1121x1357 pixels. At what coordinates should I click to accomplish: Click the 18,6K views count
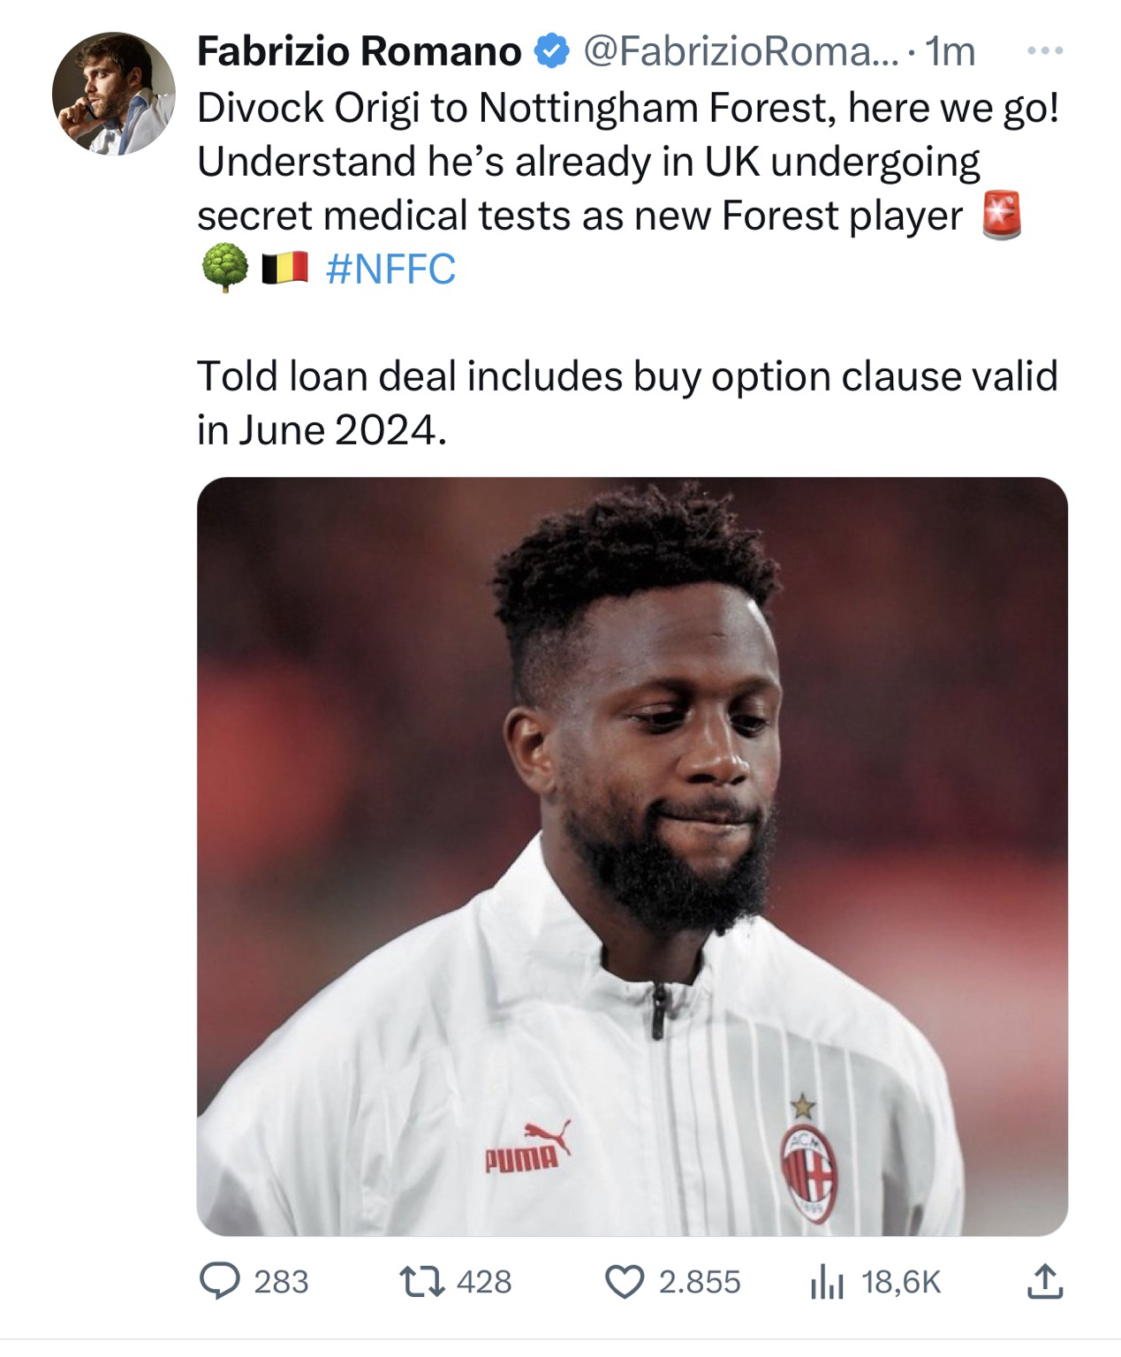(901, 1281)
